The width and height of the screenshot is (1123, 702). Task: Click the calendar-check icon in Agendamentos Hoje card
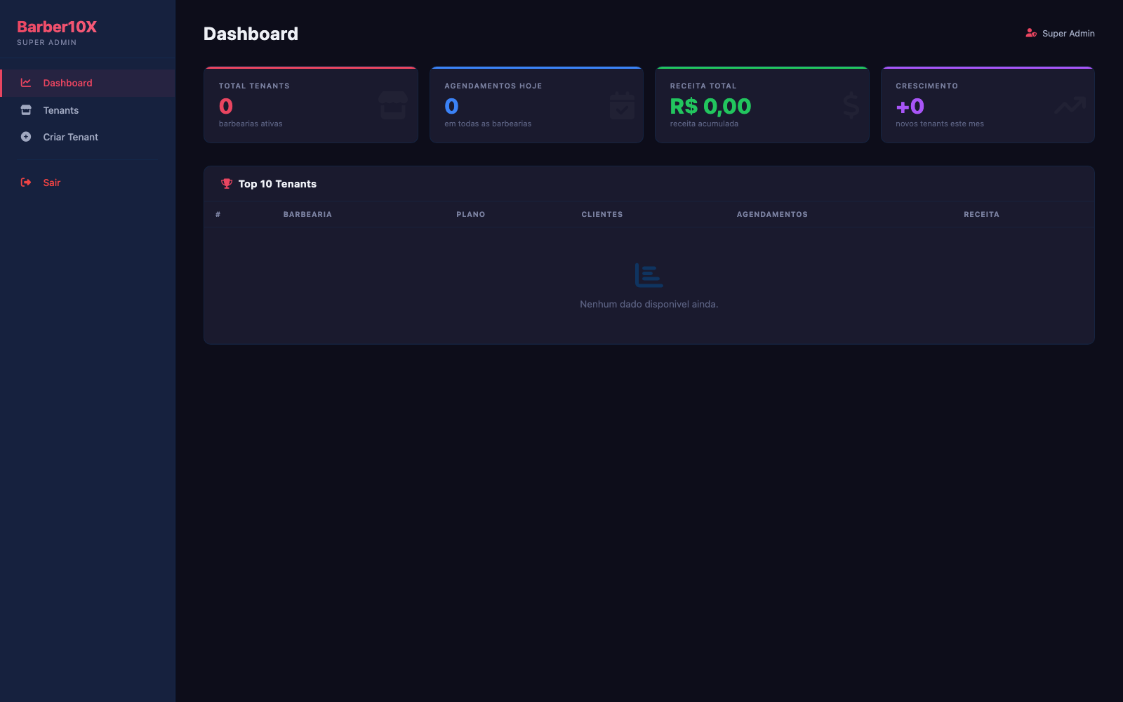[x=622, y=105]
